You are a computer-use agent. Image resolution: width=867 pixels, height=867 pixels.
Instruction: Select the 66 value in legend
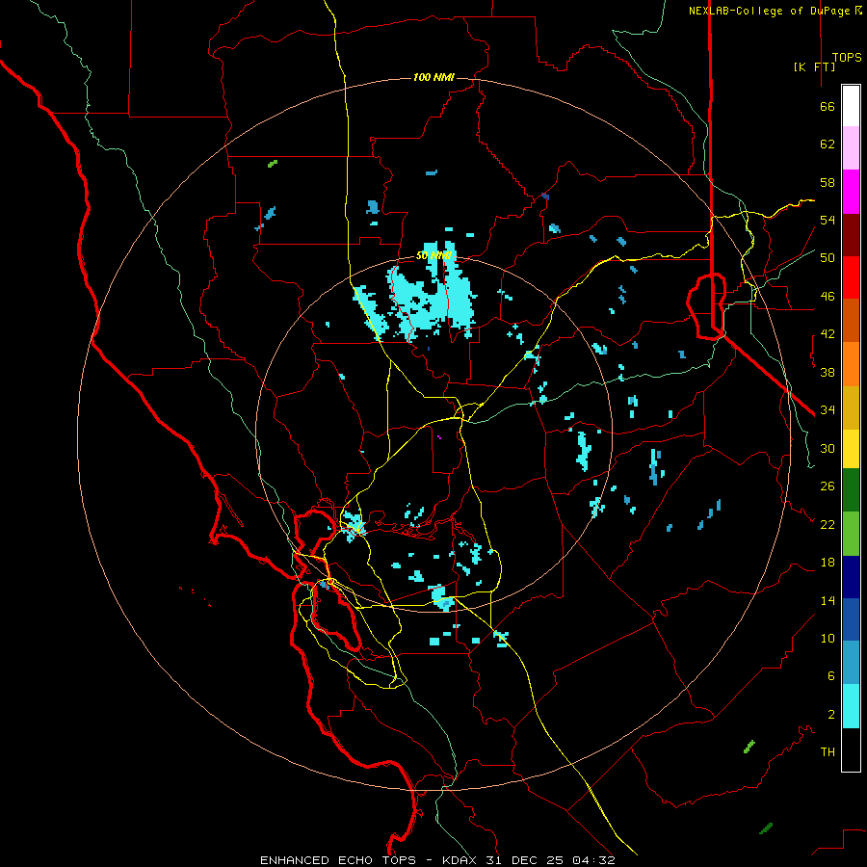click(828, 107)
